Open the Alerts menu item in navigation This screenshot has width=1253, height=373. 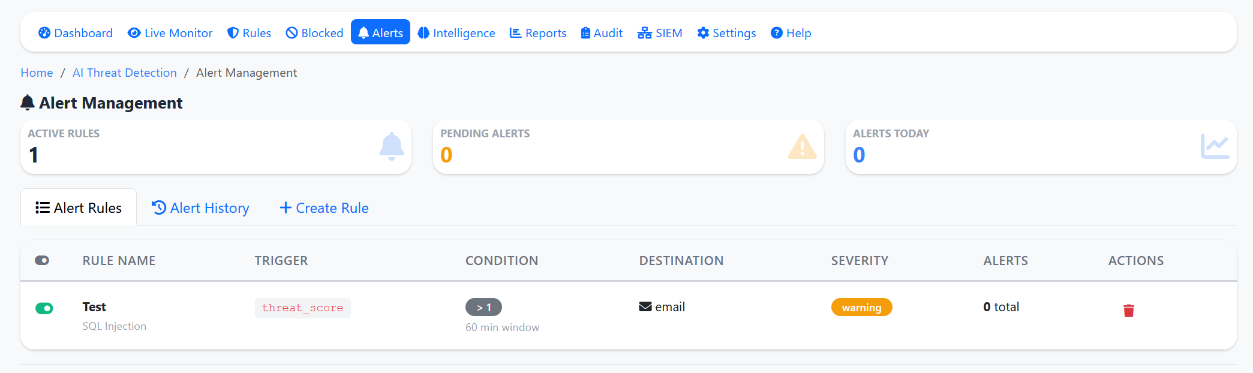[x=380, y=32]
